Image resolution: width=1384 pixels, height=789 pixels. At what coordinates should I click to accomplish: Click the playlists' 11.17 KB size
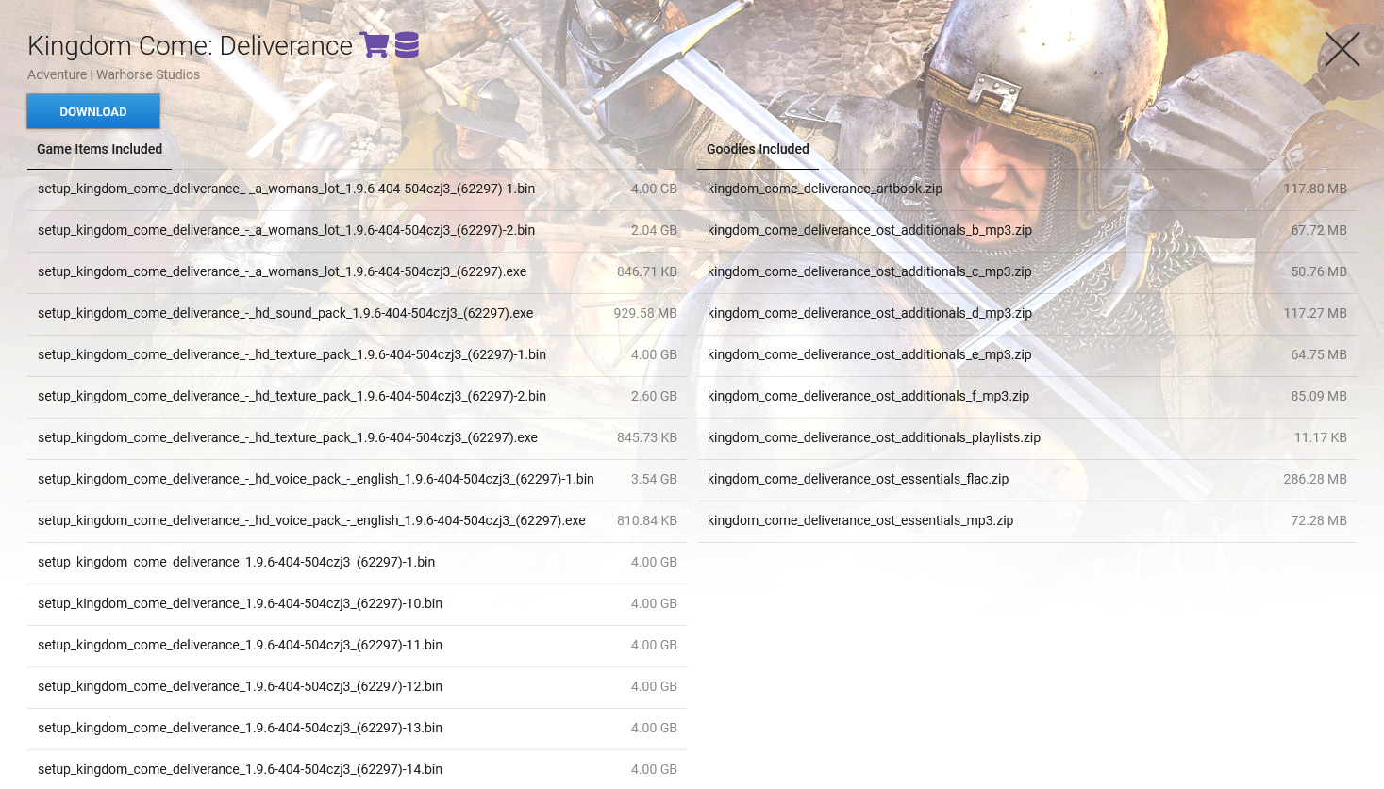(1321, 437)
